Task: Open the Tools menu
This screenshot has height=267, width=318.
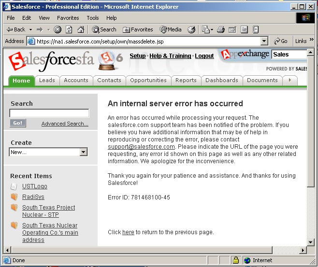Action: point(93,18)
